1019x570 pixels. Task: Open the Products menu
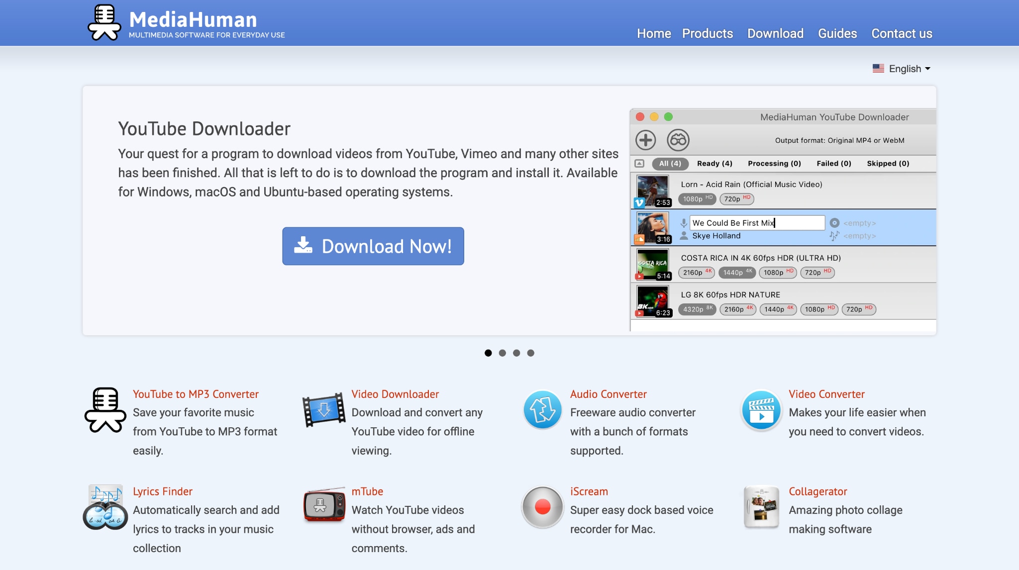[x=708, y=33]
